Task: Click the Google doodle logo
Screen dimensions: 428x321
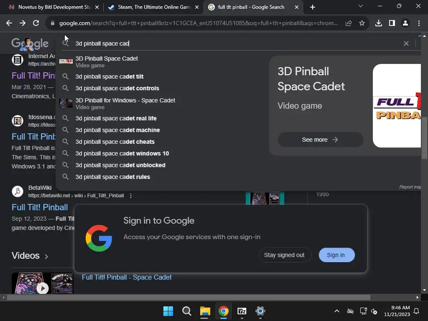Action: click(30, 43)
